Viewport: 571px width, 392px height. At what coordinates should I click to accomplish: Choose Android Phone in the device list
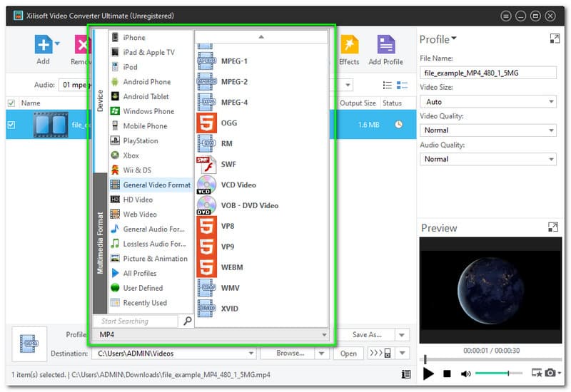coord(146,82)
